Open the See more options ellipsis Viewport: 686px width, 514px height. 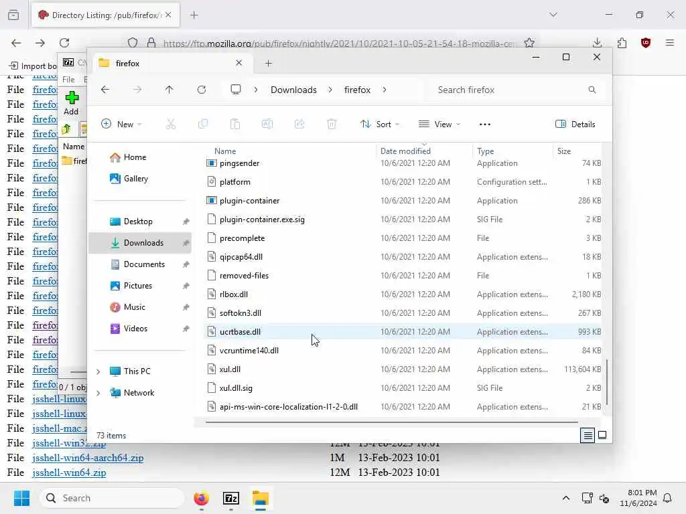pyautogui.click(x=485, y=124)
